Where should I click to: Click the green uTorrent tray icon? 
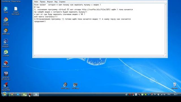tap(142, 94)
